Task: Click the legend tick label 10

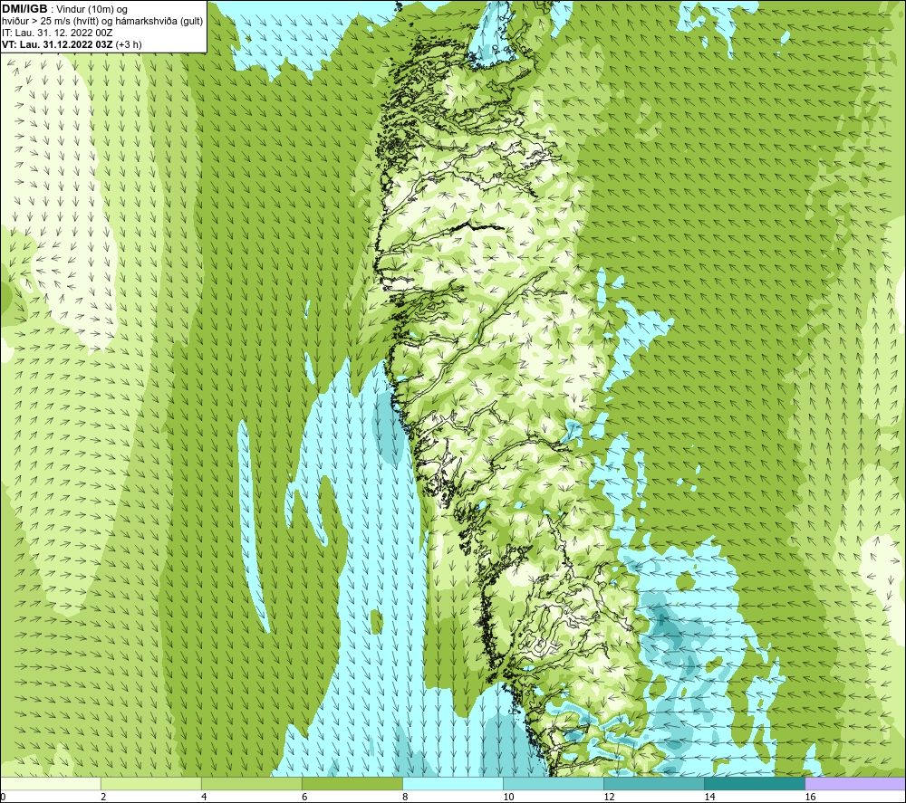Action: click(x=508, y=797)
